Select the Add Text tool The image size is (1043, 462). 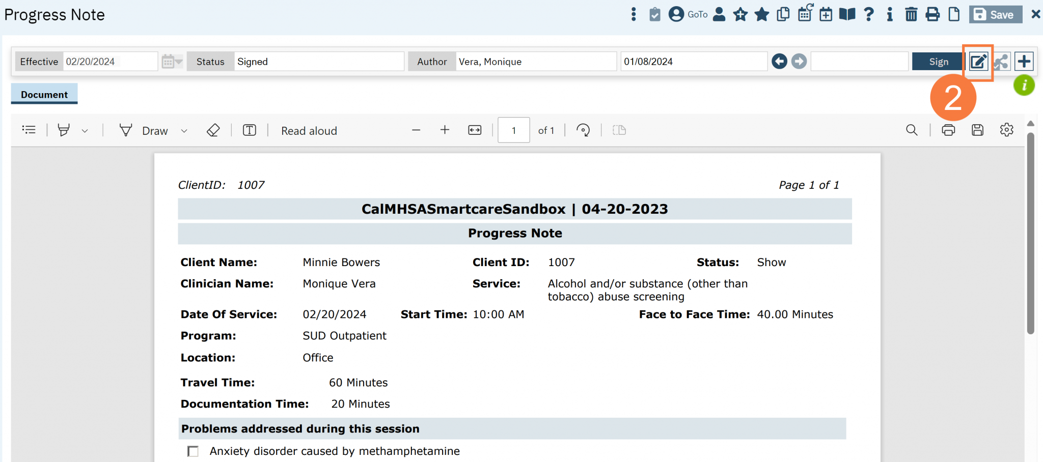click(249, 130)
